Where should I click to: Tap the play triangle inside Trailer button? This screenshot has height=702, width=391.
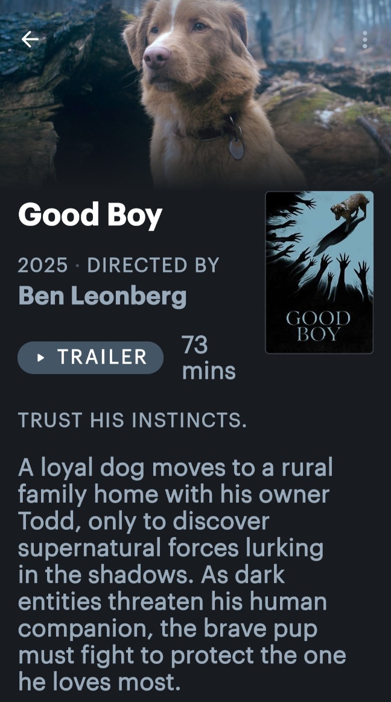click(x=41, y=357)
